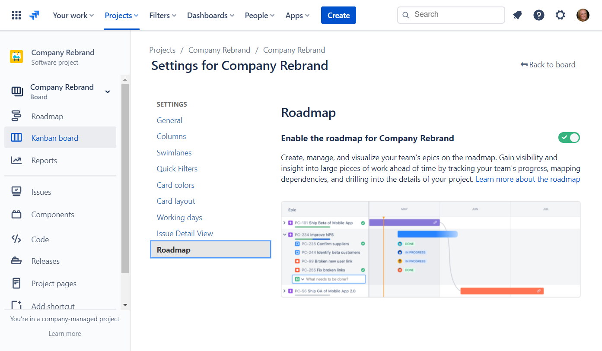The image size is (602, 351).
Task: Open Releases via its sidebar icon
Action: [x=17, y=261]
